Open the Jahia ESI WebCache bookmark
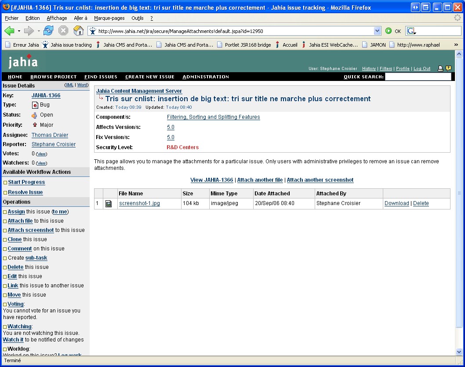The image size is (465, 367). click(x=330, y=45)
